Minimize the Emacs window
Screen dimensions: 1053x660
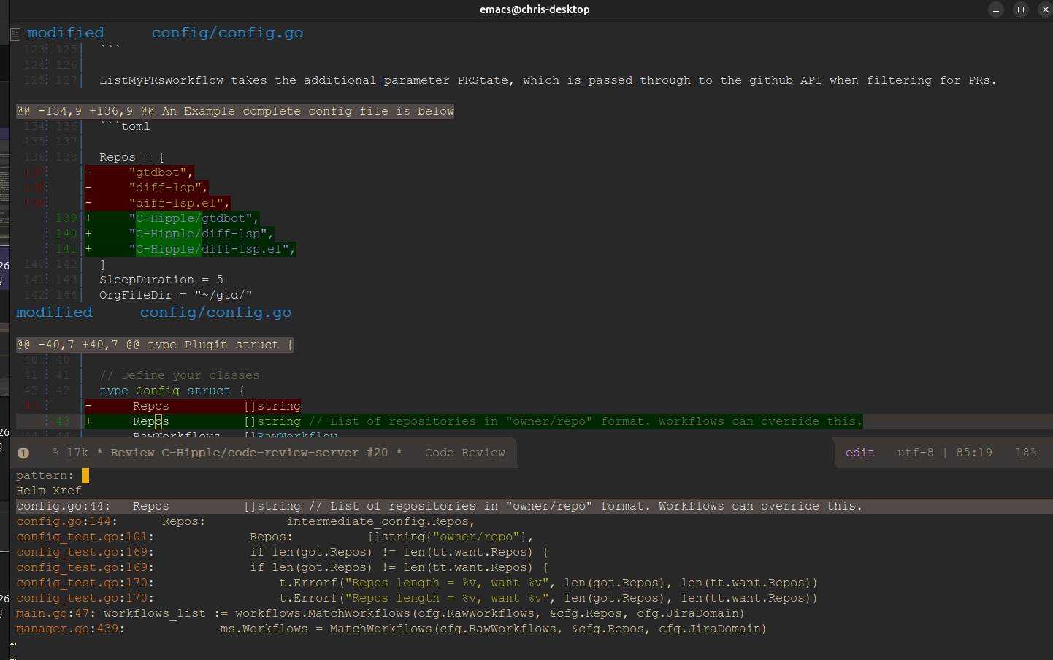[996, 9]
